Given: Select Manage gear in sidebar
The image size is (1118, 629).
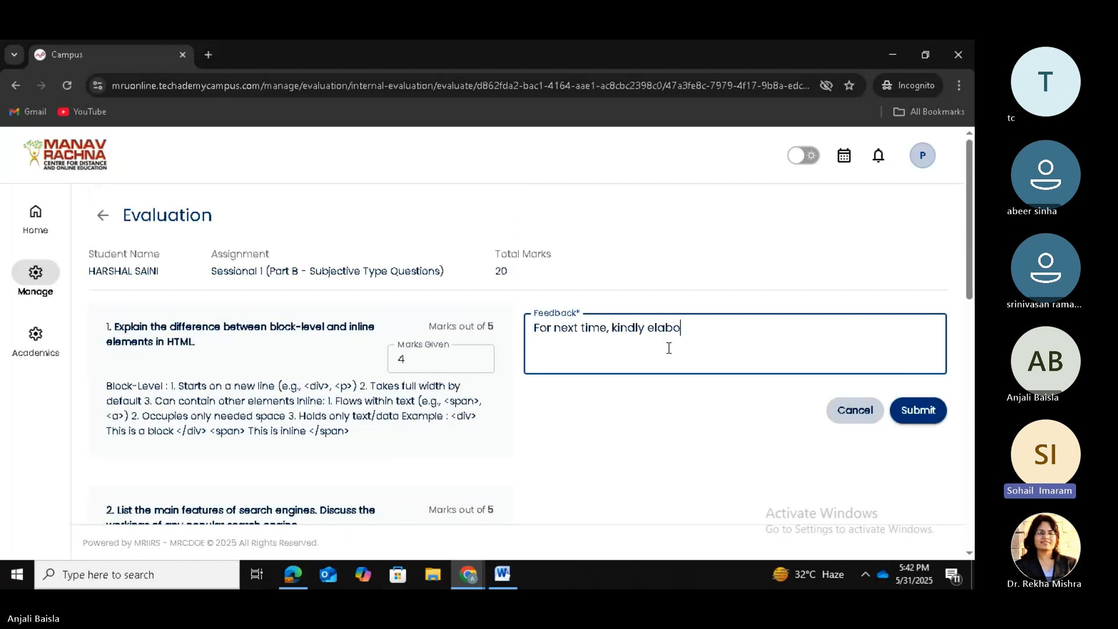Looking at the screenshot, I should coord(36,273).
